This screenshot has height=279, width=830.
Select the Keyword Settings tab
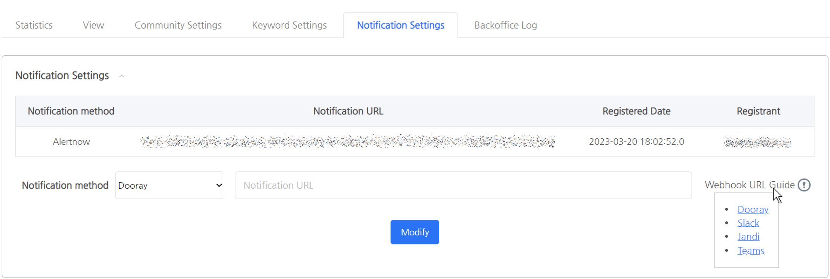tap(289, 25)
